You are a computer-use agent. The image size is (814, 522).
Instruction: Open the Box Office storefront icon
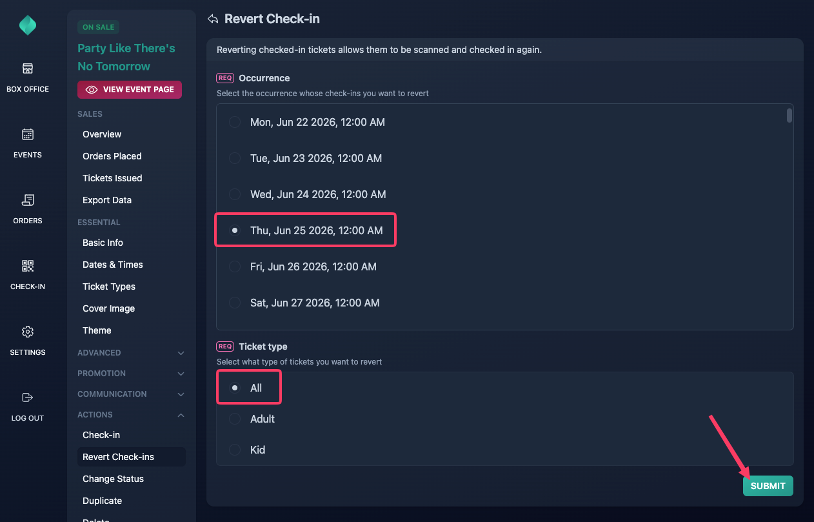(28, 68)
